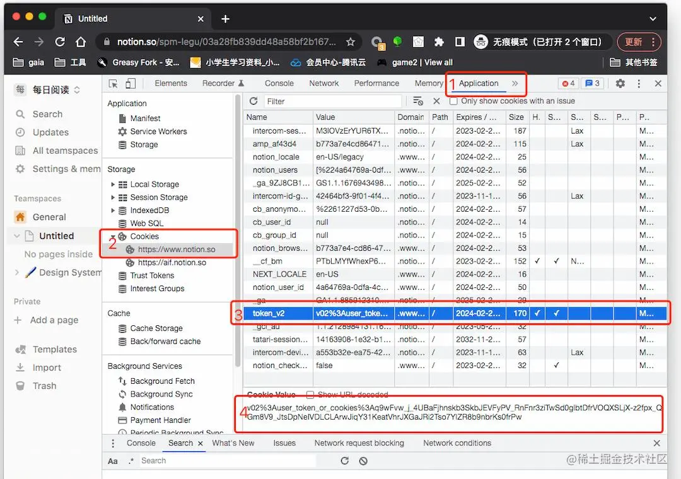Open DevTools settings gear
The width and height of the screenshot is (681, 479).
click(620, 83)
